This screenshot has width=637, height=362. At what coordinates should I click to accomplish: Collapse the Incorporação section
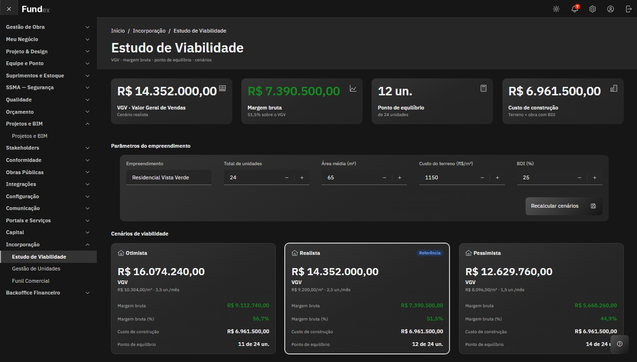48,244
